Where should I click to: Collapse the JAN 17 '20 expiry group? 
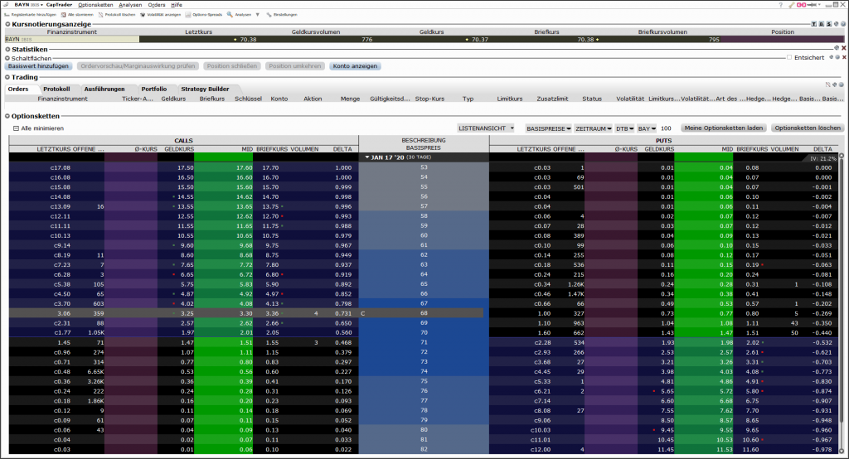coord(367,157)
